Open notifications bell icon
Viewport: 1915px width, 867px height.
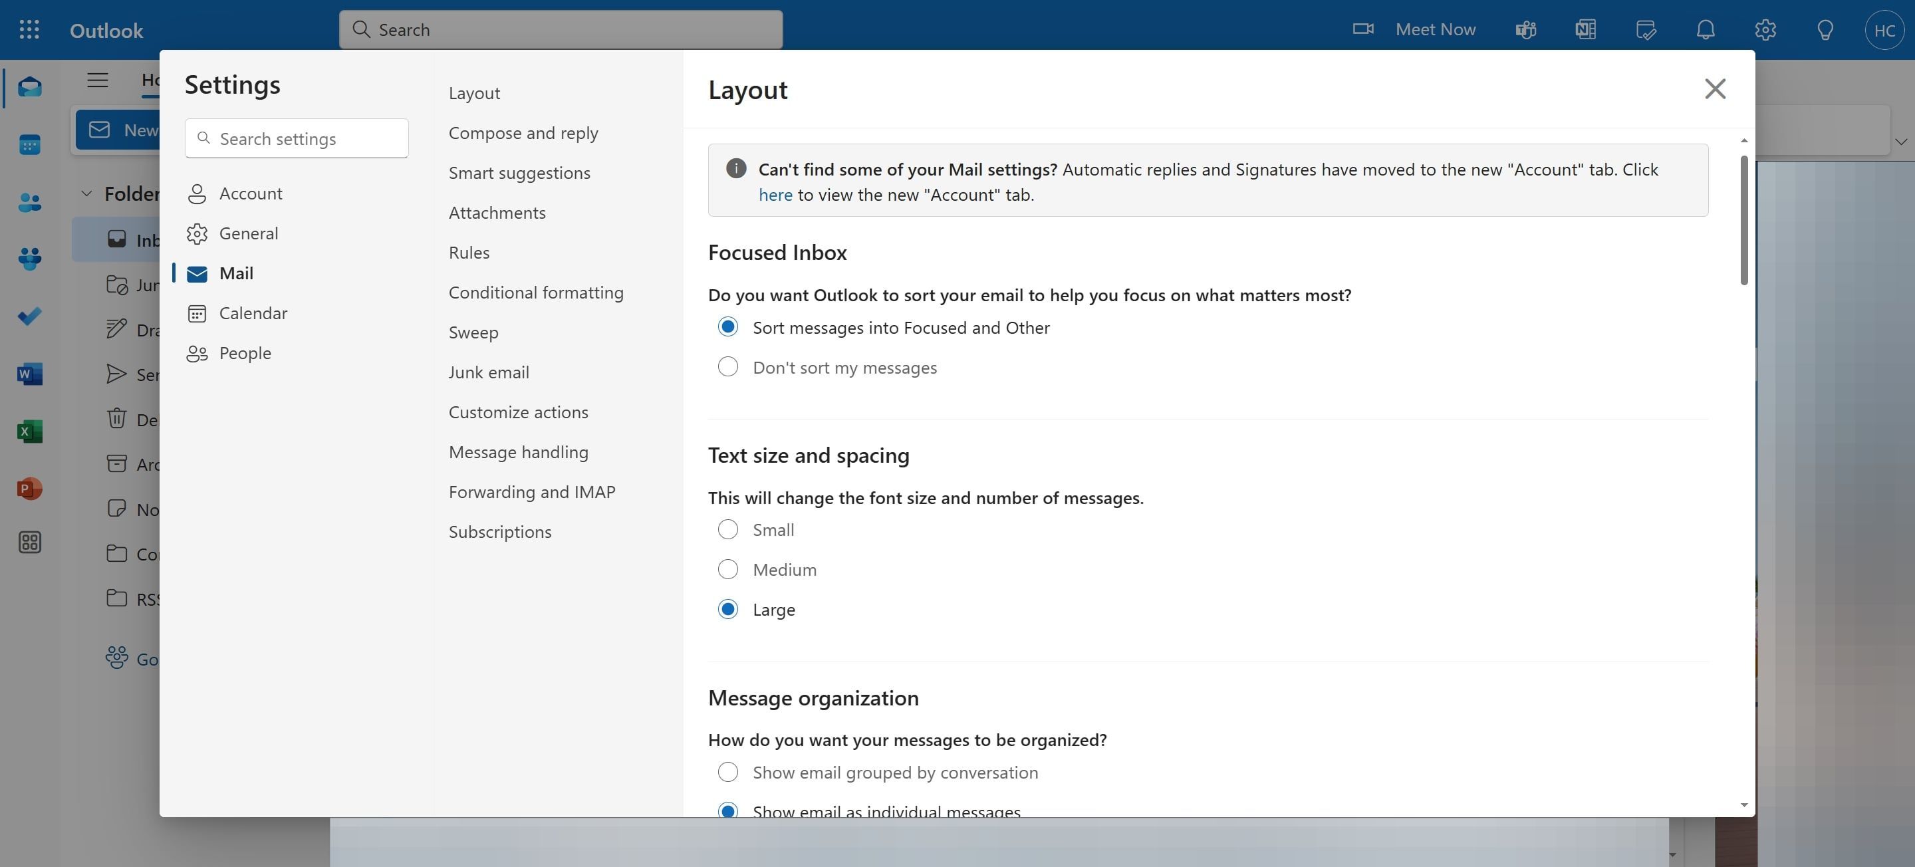point(1706,30)
